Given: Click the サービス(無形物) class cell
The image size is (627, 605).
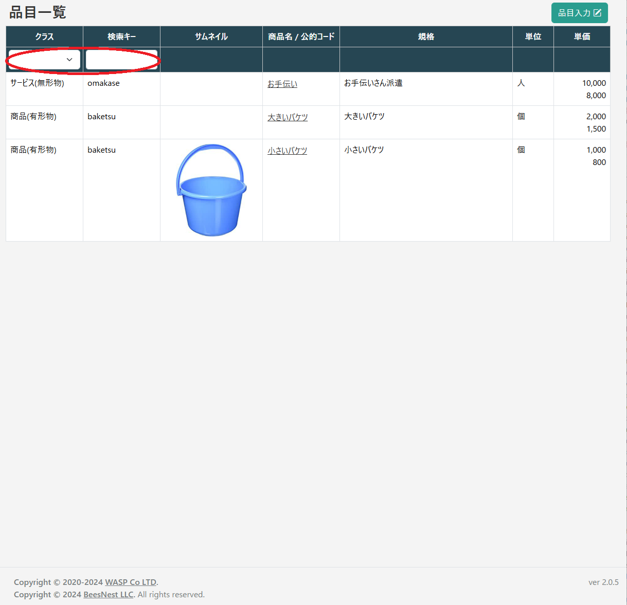Looking at the screenshot, I should point(37,83).
